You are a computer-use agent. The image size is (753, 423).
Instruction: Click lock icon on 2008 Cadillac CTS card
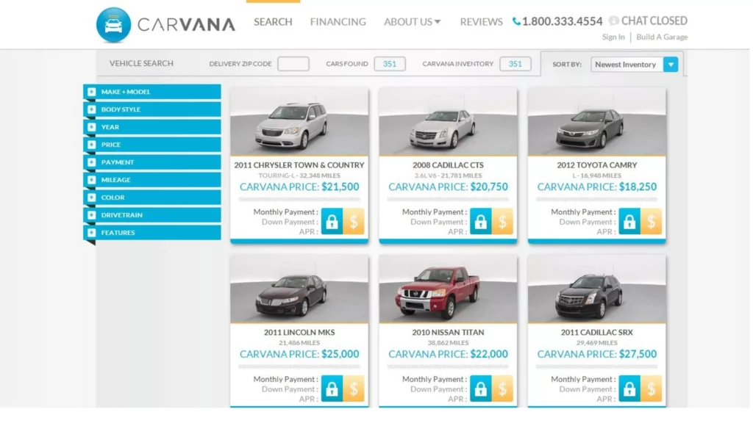click(x=481, y=221)
